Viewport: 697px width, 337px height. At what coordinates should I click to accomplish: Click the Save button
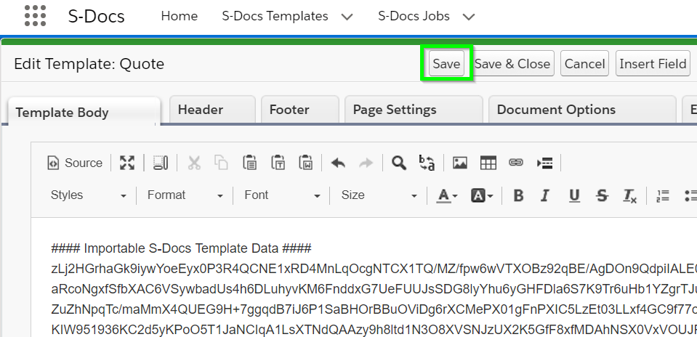(446, 63)
